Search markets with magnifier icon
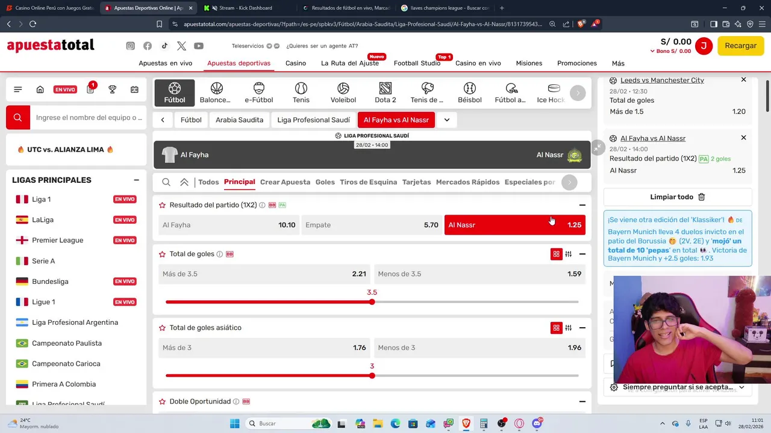Viewport: 771px width, 433px height. tap(166, 182)
